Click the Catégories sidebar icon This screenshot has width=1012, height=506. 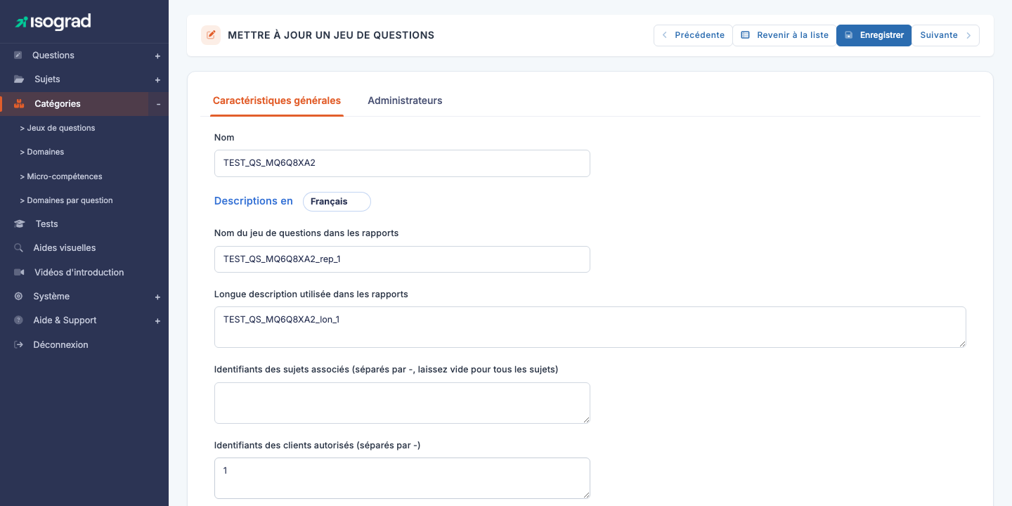click(x=19, y=103)
